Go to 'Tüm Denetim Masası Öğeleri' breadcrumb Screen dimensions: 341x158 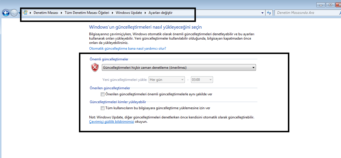click(87, 13)
